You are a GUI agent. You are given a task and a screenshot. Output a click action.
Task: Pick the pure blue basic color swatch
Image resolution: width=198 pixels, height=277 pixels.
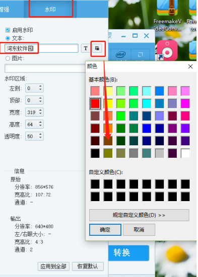point(147,128)
